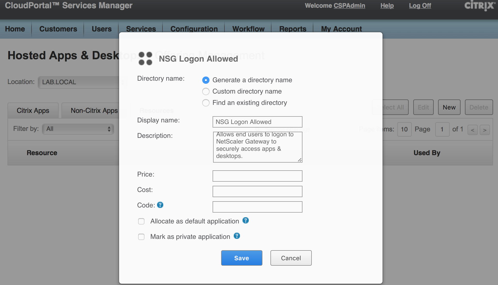
Task: Click help icon beside private application option
Action: point(237,236)
